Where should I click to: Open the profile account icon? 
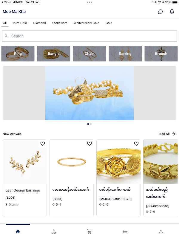click(161, 232)
